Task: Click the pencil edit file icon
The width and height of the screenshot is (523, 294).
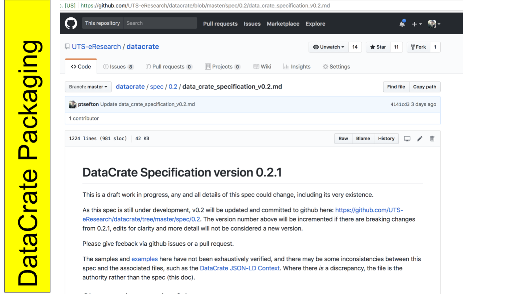Action: point(420,139)
